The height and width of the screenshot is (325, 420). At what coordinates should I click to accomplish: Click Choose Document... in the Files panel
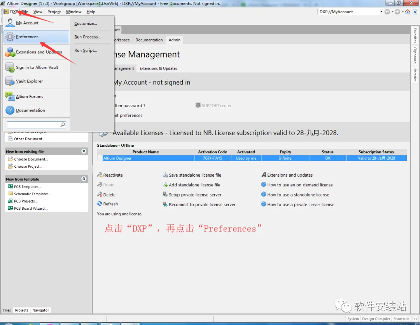coord(31,159)
